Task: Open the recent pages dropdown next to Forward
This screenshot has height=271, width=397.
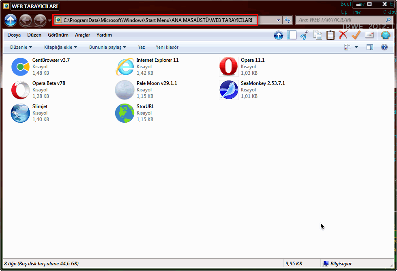Action: click(49, 20)
